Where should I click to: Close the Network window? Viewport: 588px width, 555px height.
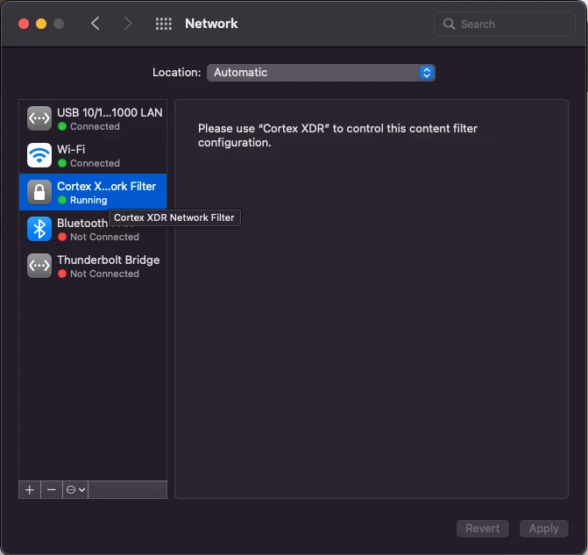click(24, 24)
